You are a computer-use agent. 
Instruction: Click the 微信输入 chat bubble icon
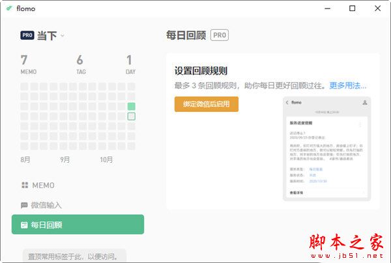[24, 205]
